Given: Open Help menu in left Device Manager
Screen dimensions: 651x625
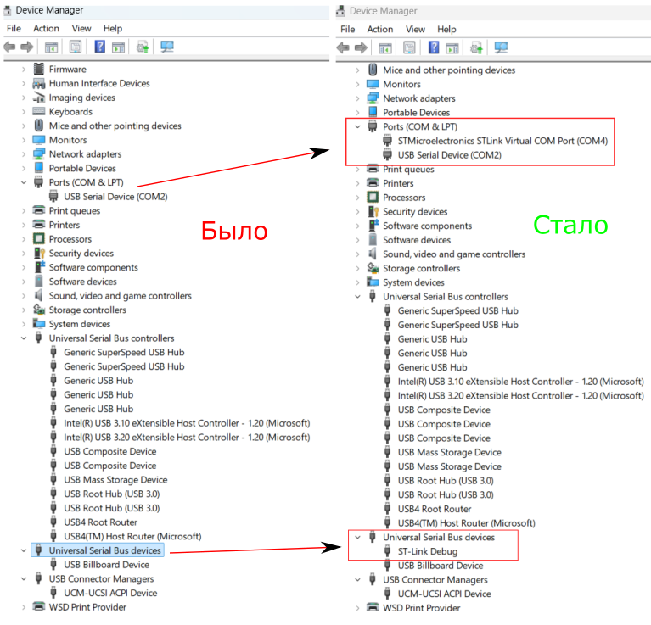Looking at the screenshot, I should click(x=113, y=28).
